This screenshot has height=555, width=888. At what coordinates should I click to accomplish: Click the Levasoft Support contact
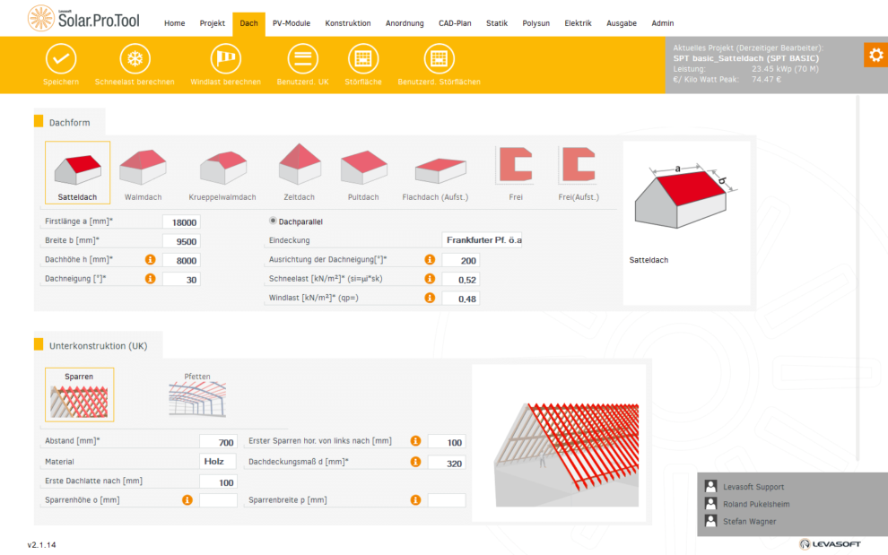(753, 487)
